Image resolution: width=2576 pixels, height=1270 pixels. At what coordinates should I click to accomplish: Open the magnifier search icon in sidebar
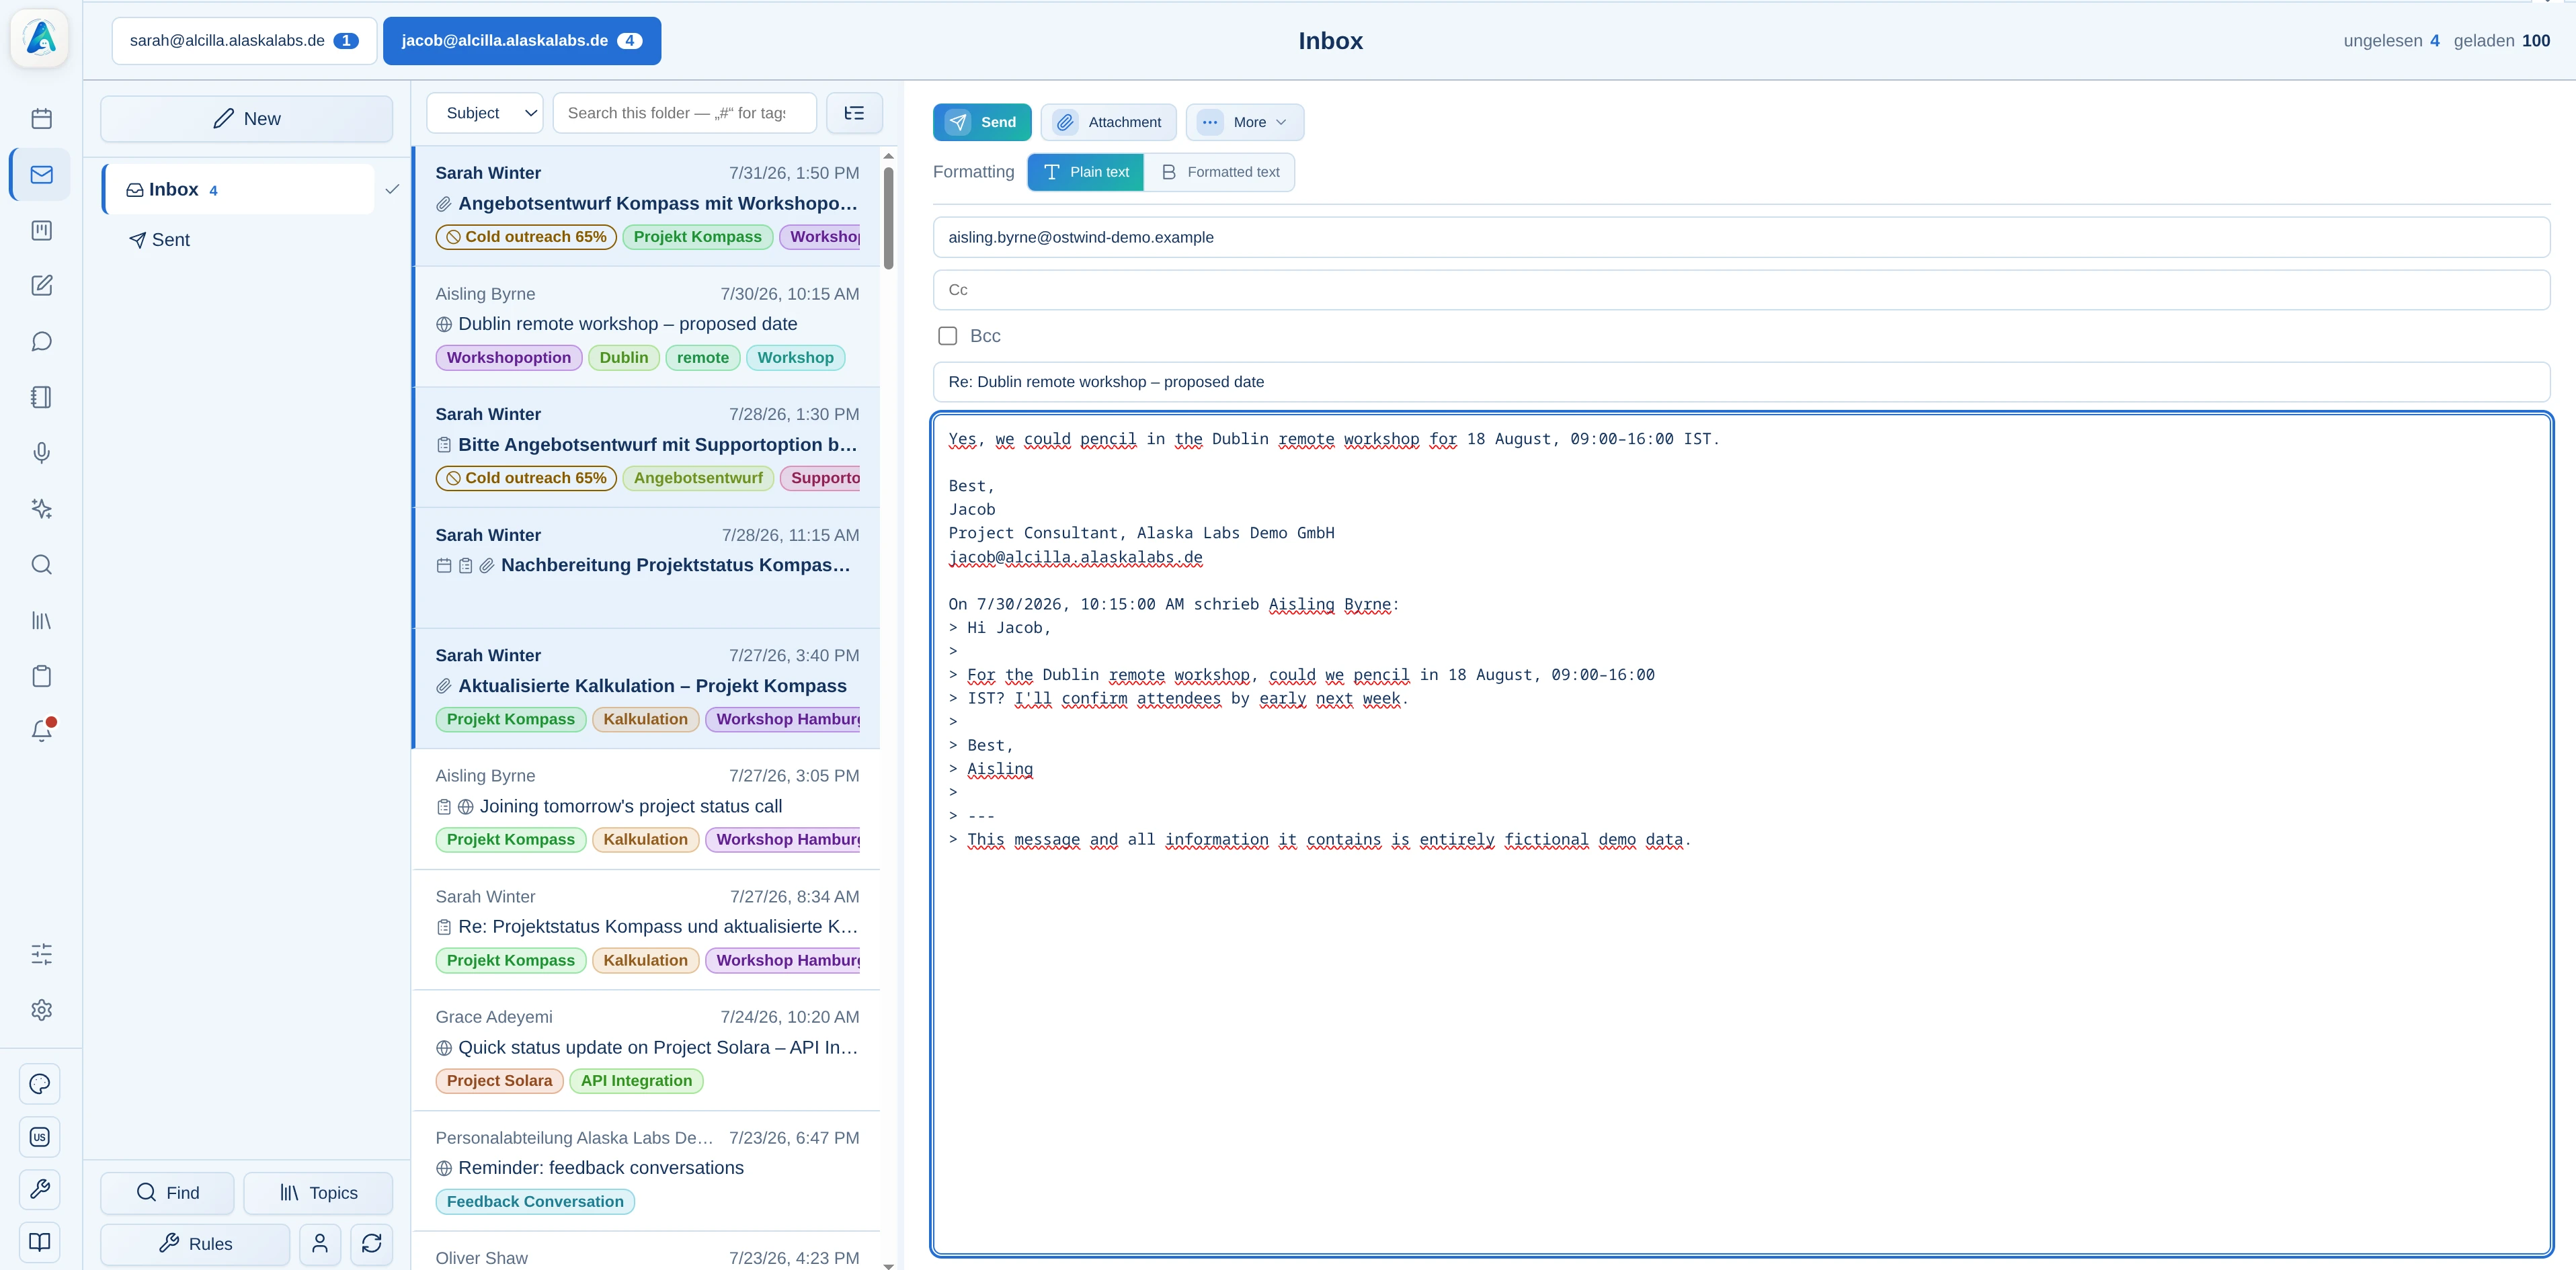tap(41, 566)
